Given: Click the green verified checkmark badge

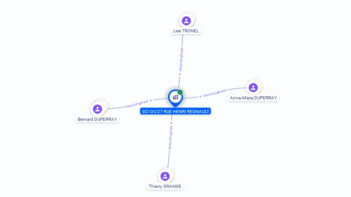Looking at the screenshot, I should (180, 92).
